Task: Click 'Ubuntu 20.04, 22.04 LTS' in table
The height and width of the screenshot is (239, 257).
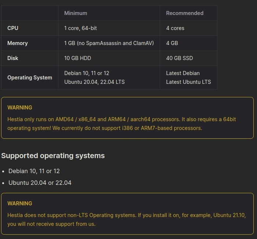Action: 94,82
